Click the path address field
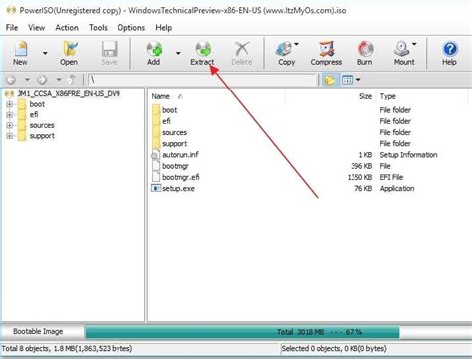The width and height of the screenshot is (472, 359). 202,80
